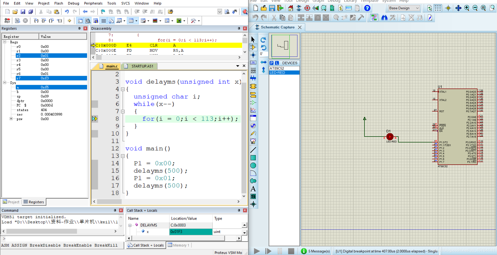Open the Peripherals menu in Keil
This screenshot has width=497, height=255.
click(x=93, y=3)
